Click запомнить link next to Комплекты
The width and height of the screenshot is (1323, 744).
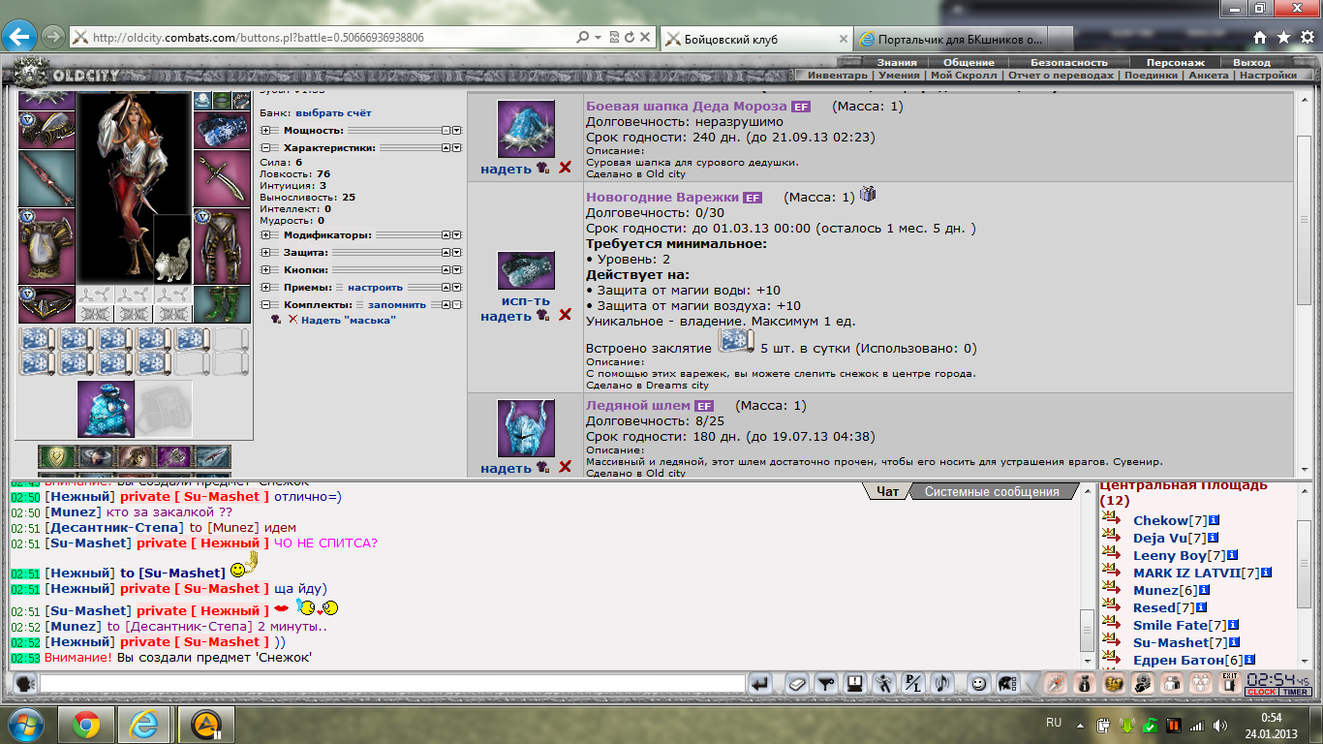(x=397, y=304)
